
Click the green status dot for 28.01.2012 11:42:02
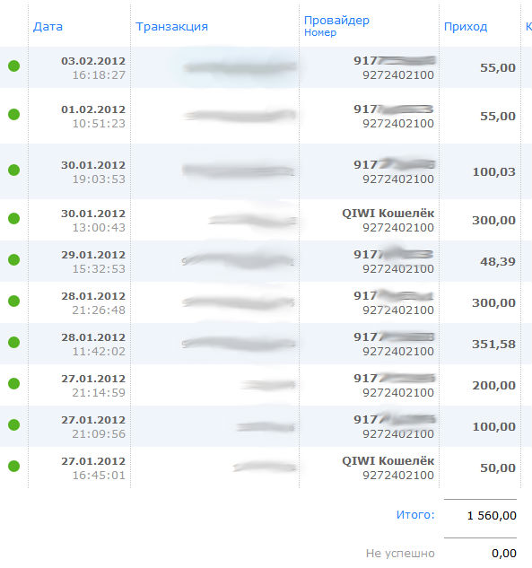coord(13,342)
